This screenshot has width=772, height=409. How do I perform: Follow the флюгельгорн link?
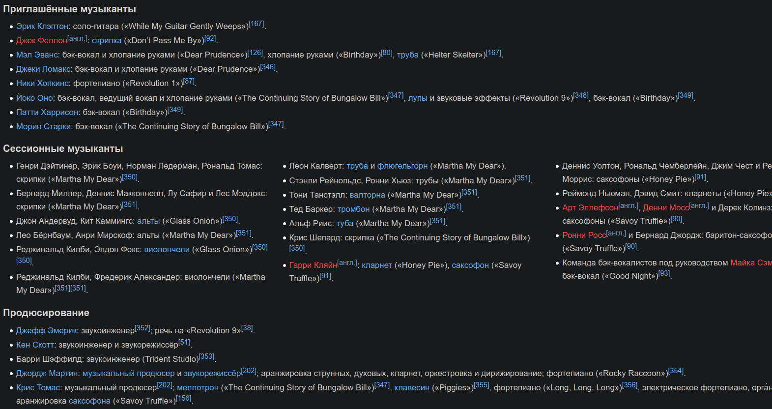point(402,166)
